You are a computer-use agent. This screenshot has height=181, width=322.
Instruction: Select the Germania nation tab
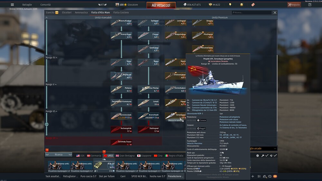coord(94,156)
